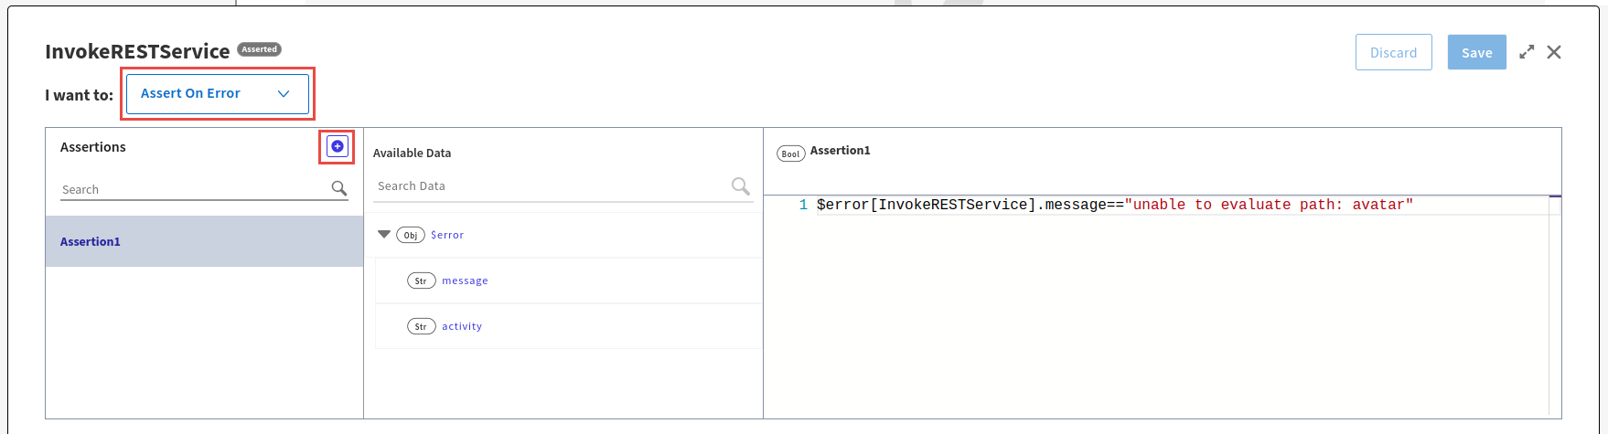Image resolution: width=1608 pixels, height=434 pixels.
Task: Focus the Assertions search field
Action: point(192,189)
